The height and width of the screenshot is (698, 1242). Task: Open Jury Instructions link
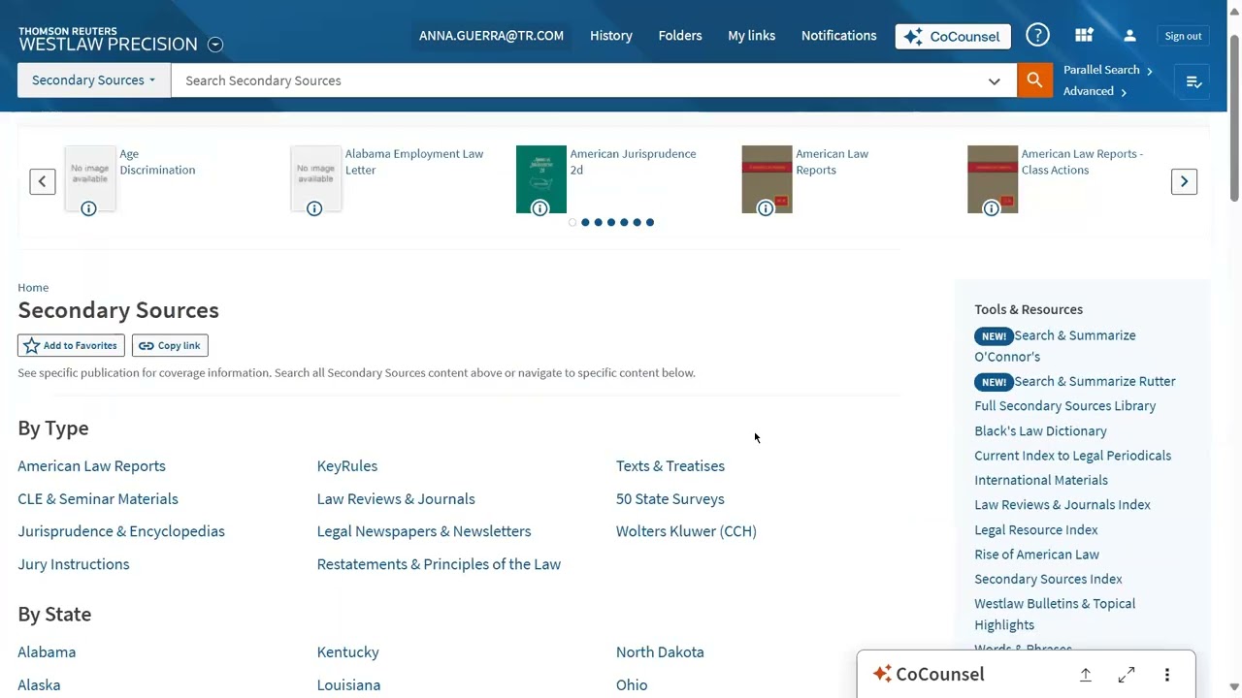pos(74,564)
